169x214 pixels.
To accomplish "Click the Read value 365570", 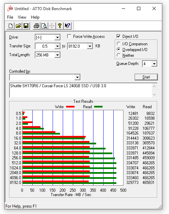I will coord(148,143).
